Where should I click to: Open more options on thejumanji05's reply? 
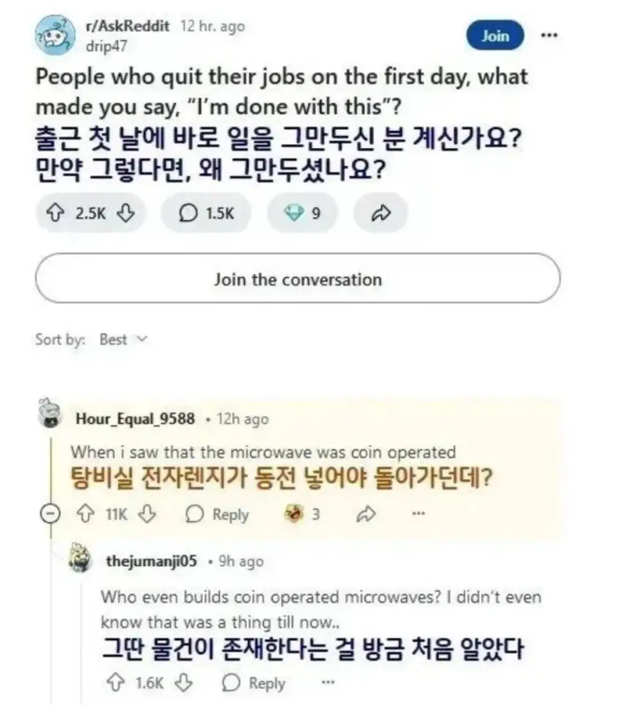[x=328, y=682]
